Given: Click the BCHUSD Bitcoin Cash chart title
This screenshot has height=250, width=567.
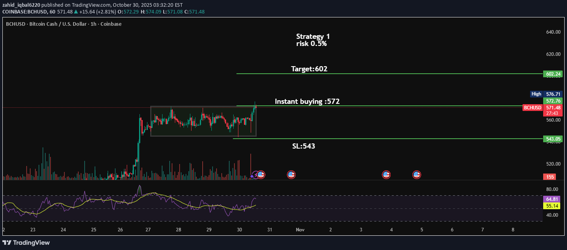Looking at the screenshot, I should [64, 24].
